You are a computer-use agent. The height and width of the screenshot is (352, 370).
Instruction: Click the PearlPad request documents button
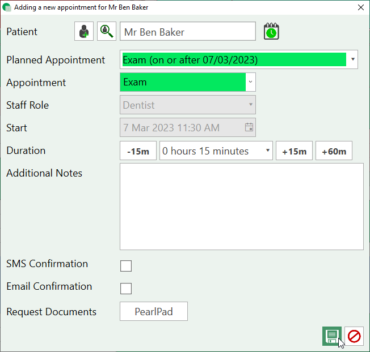[x=153, y=312]
